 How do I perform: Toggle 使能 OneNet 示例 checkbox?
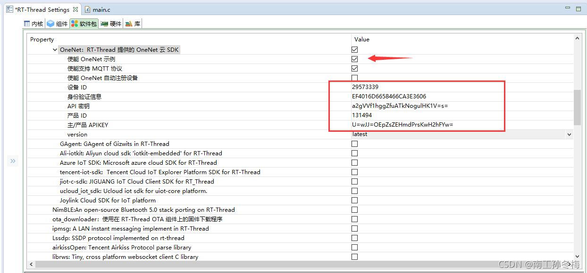click(354, 59)
